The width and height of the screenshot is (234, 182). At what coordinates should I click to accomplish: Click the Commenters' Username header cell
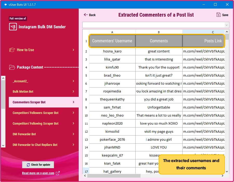click(x=112, y=41)
